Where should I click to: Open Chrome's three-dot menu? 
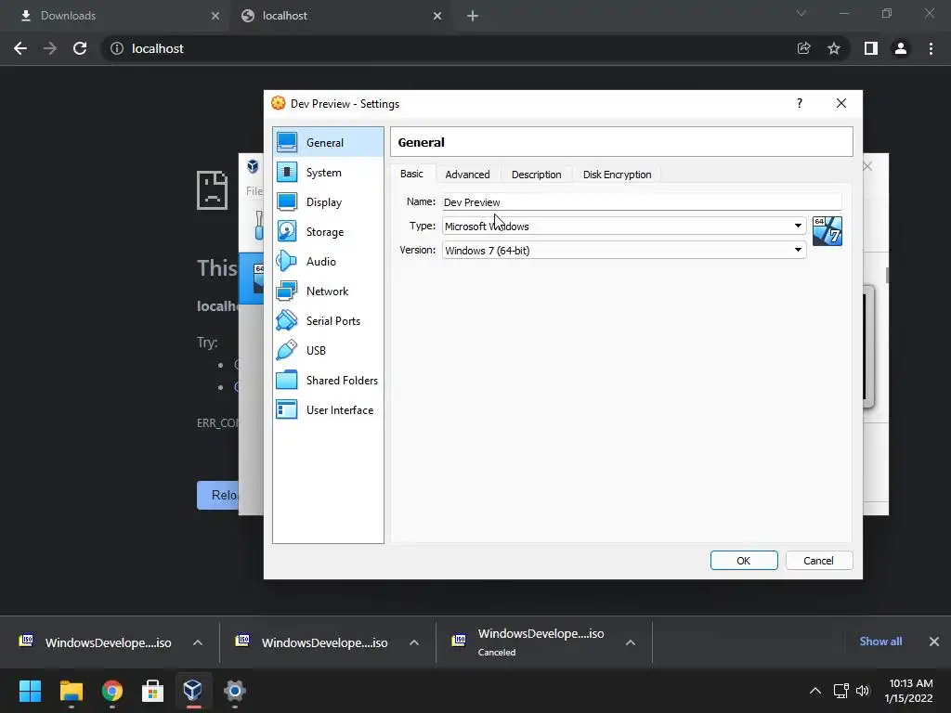point(931,48)
